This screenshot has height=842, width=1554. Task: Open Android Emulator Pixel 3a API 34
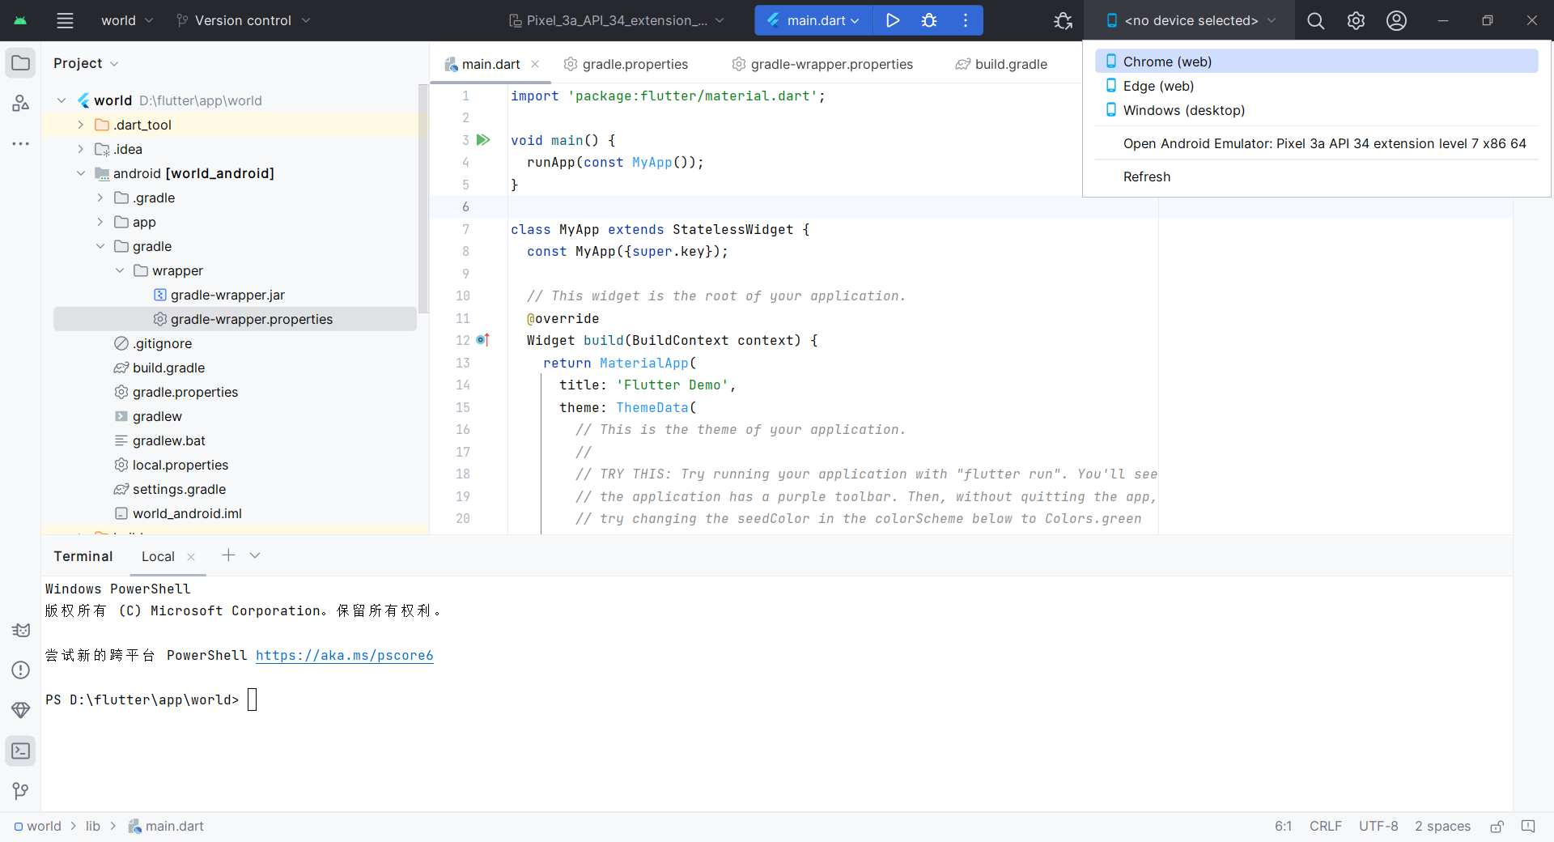pyautogui.click(x=1317, y=143)
